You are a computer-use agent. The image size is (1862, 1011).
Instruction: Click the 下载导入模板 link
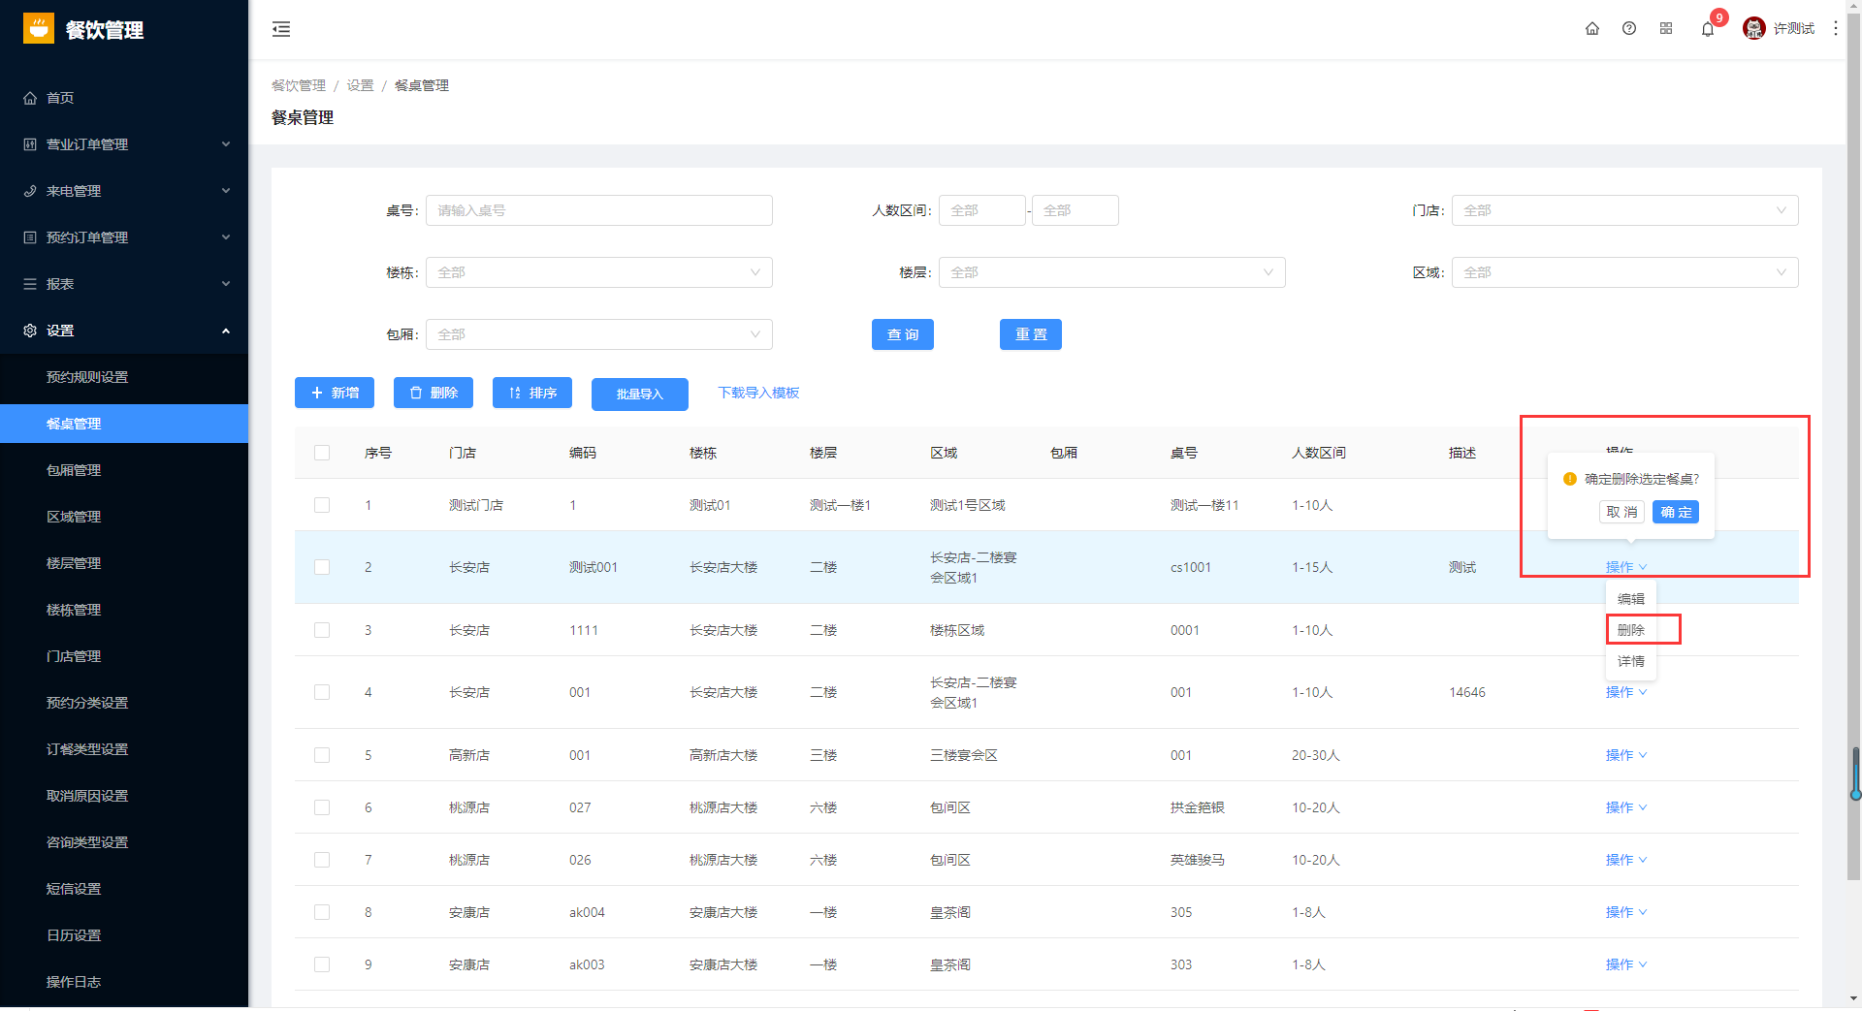click(x=758, y=393)
